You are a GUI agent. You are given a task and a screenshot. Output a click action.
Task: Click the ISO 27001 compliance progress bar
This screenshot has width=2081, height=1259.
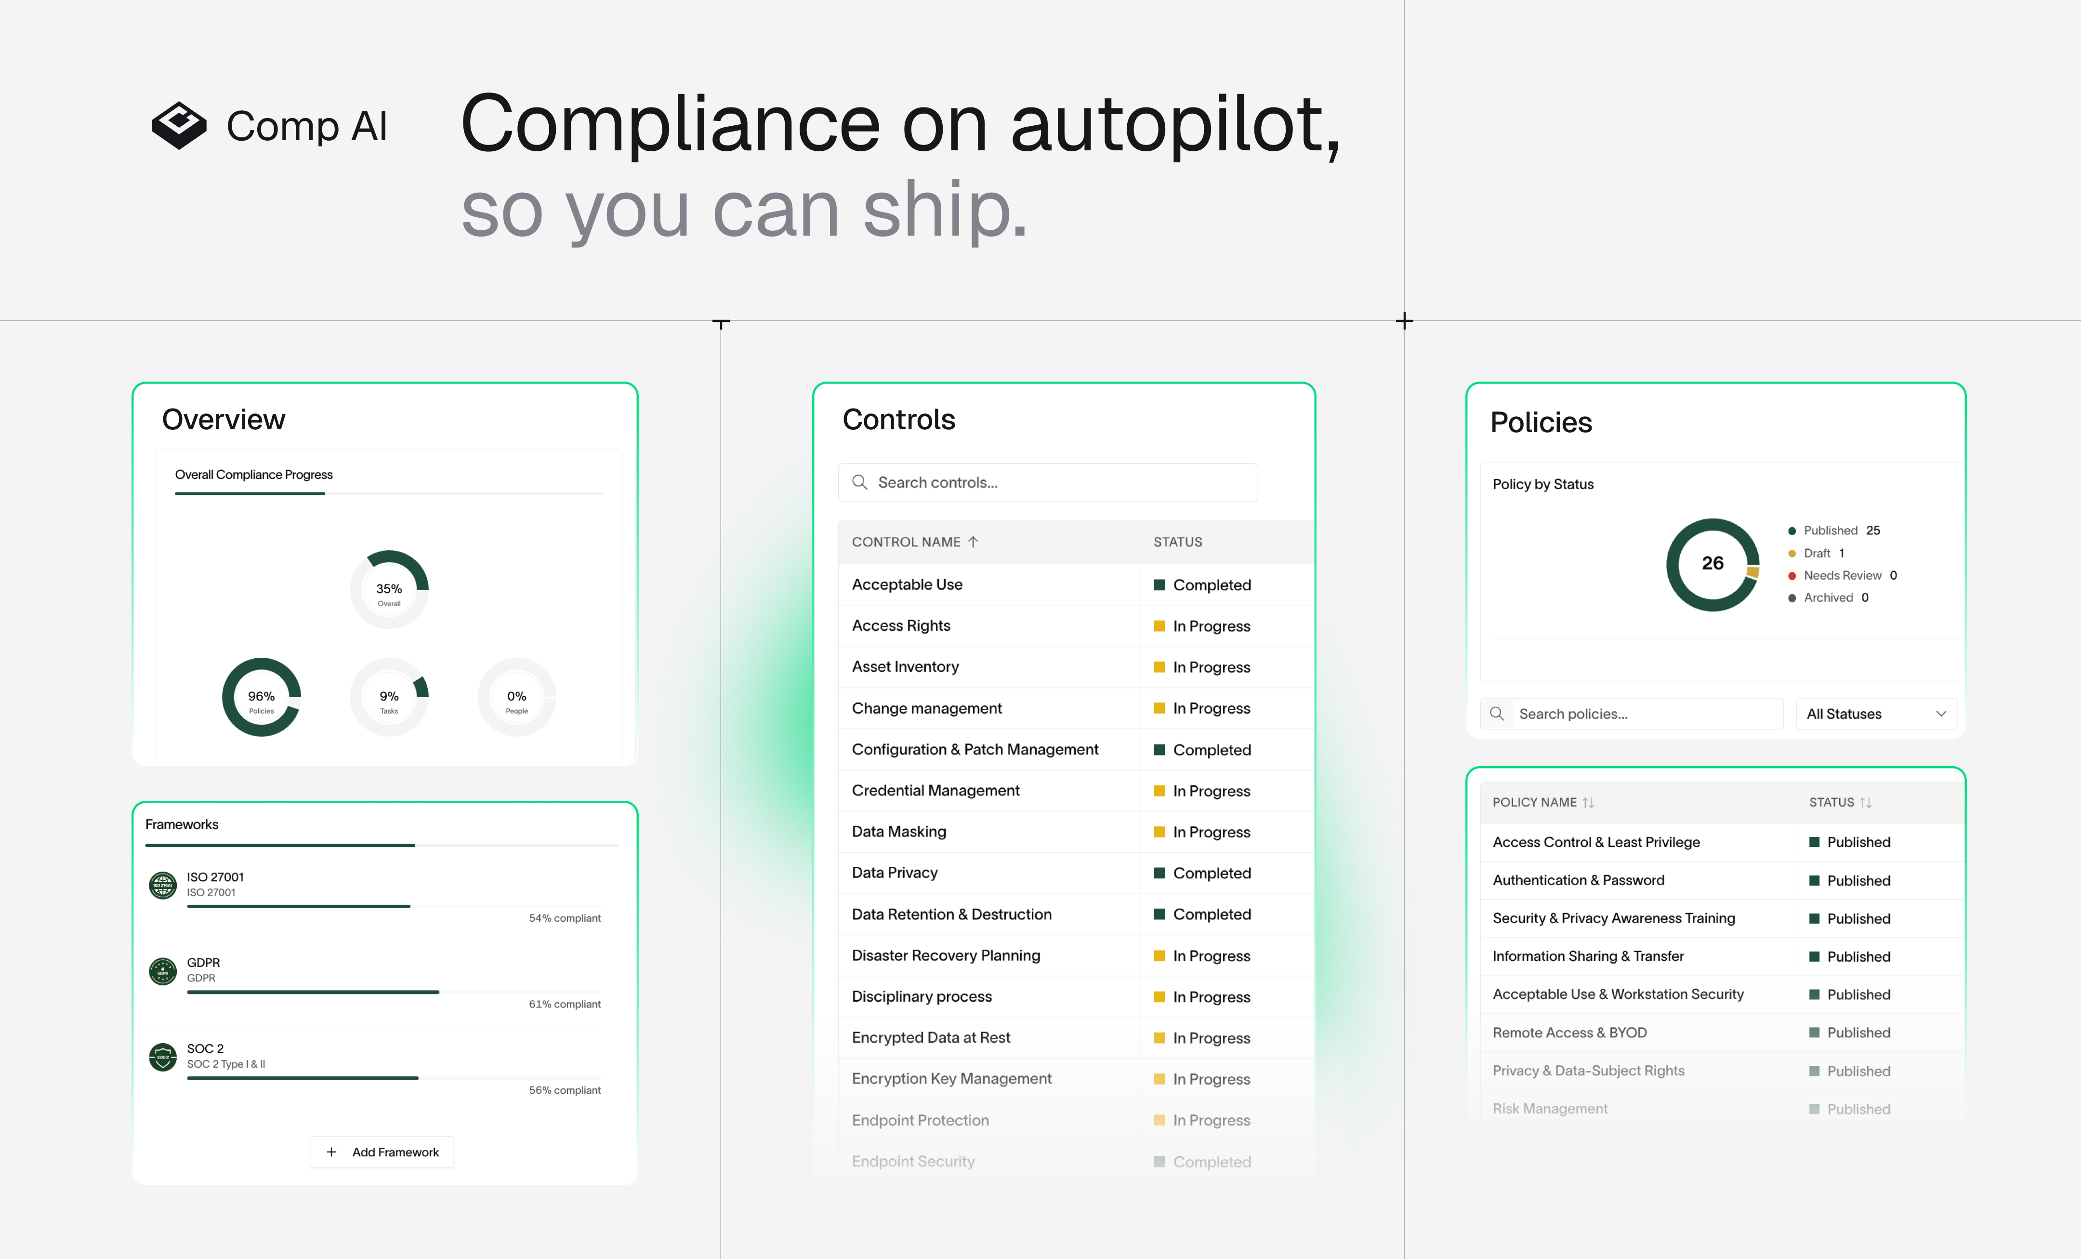click(x=394, y=906)
